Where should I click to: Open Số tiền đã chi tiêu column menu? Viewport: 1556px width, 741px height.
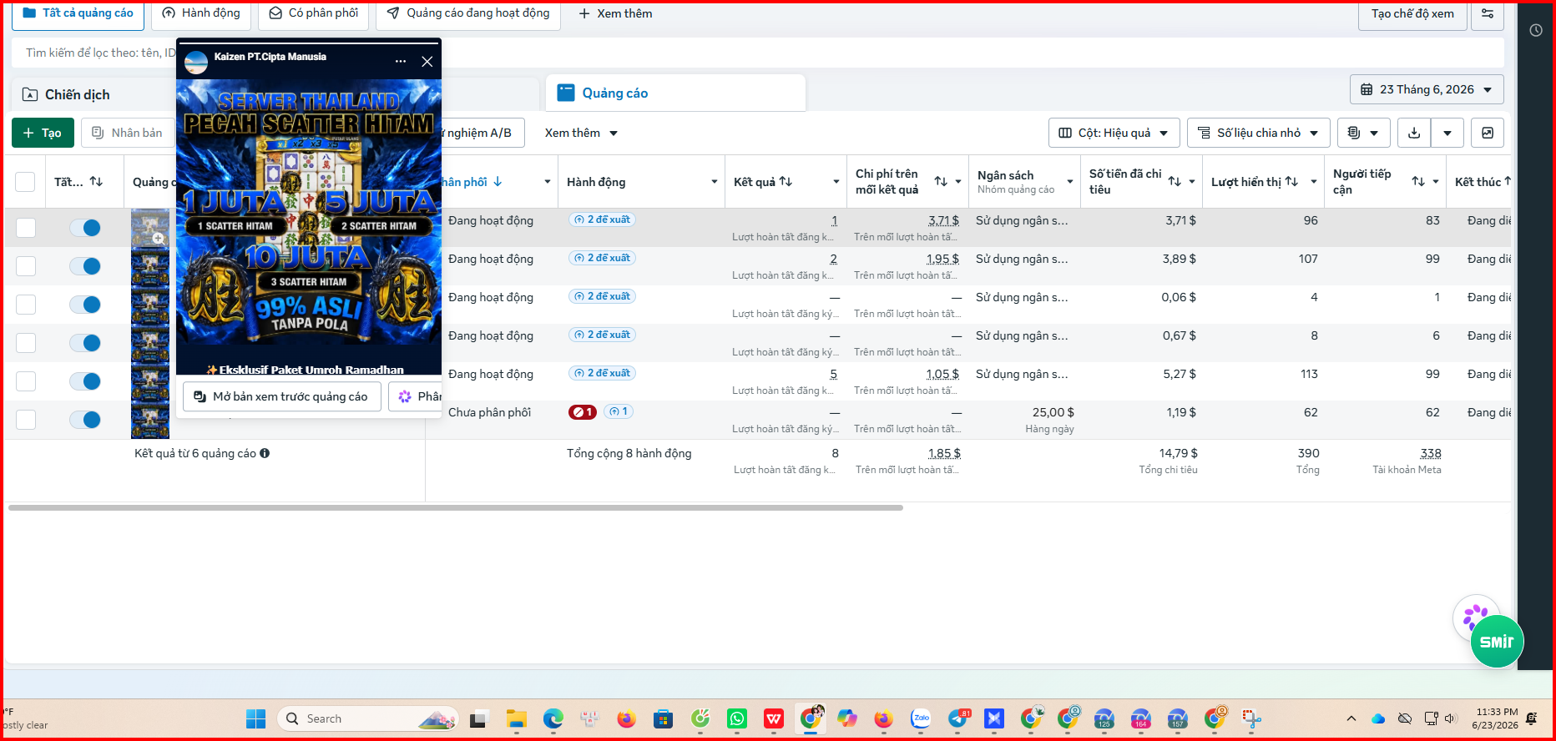point(1192,182)
